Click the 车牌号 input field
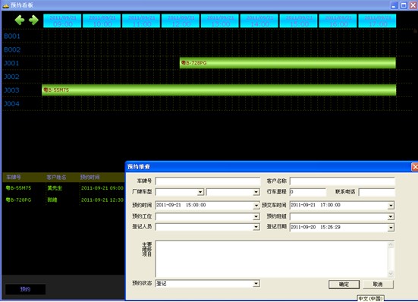 (x=207, y=181)
